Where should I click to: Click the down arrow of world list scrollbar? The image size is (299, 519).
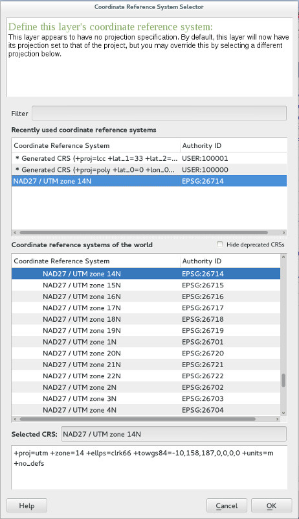click(283, 413)
